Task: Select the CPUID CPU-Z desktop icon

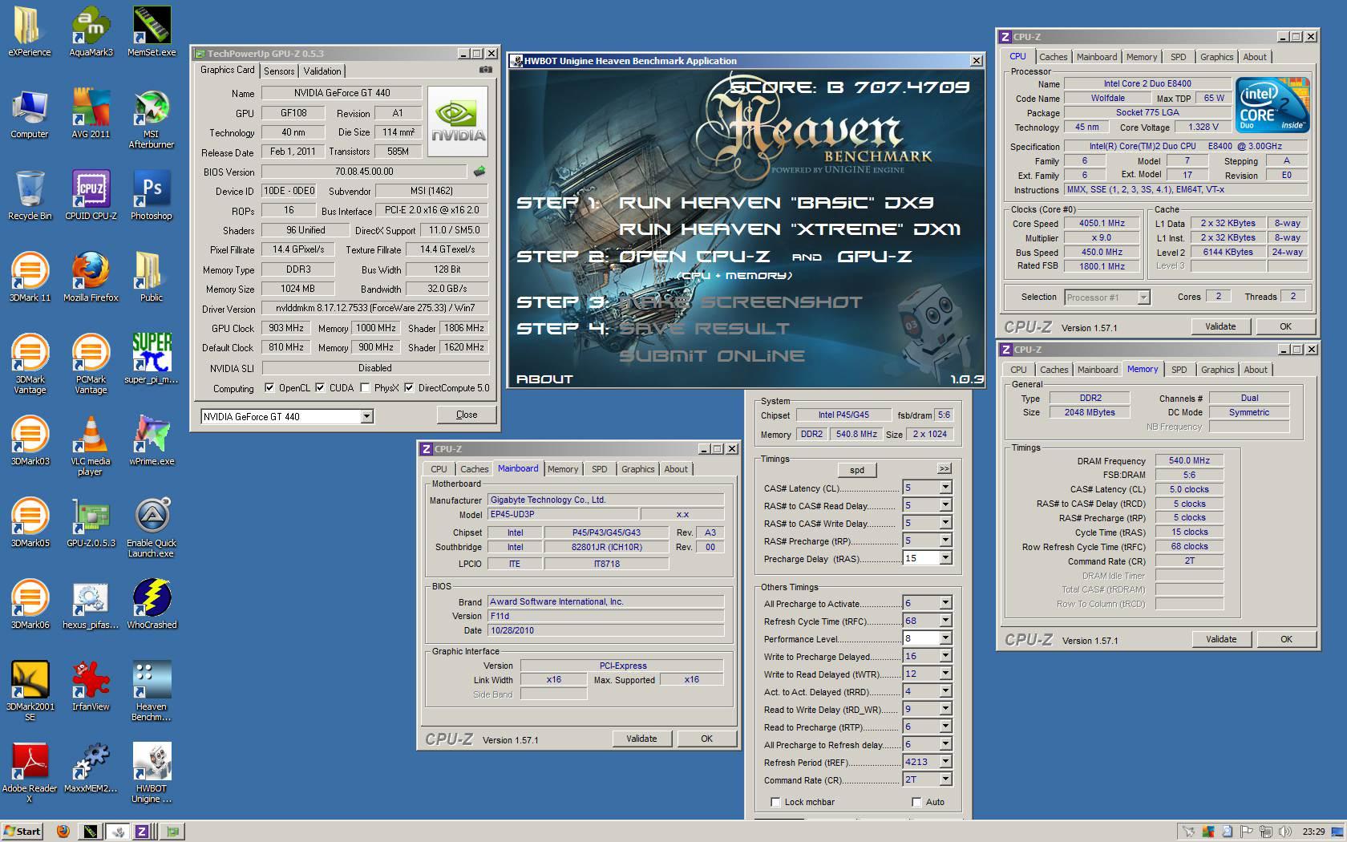Action: [91, 196]
